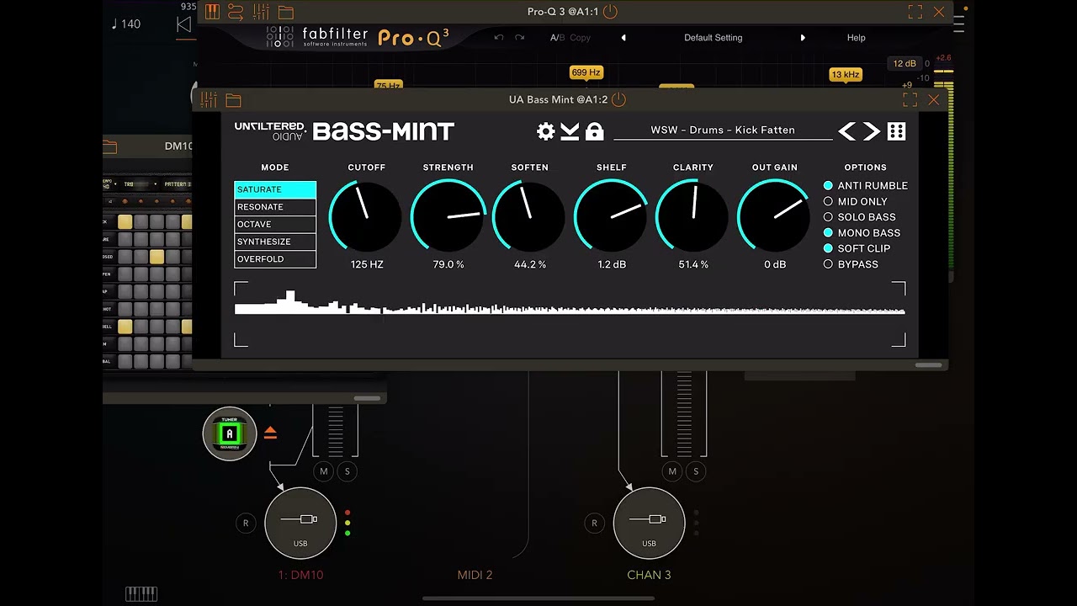Viewport: 1077px width, 606px height.
Task: Open the preset name WSW - Drums - Kick Fatten
Action: coord(722,130)
